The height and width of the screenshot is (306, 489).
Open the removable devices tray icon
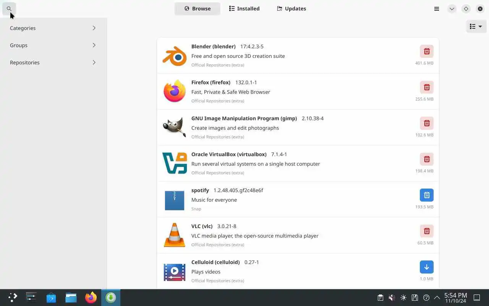[x=415, y=298]
